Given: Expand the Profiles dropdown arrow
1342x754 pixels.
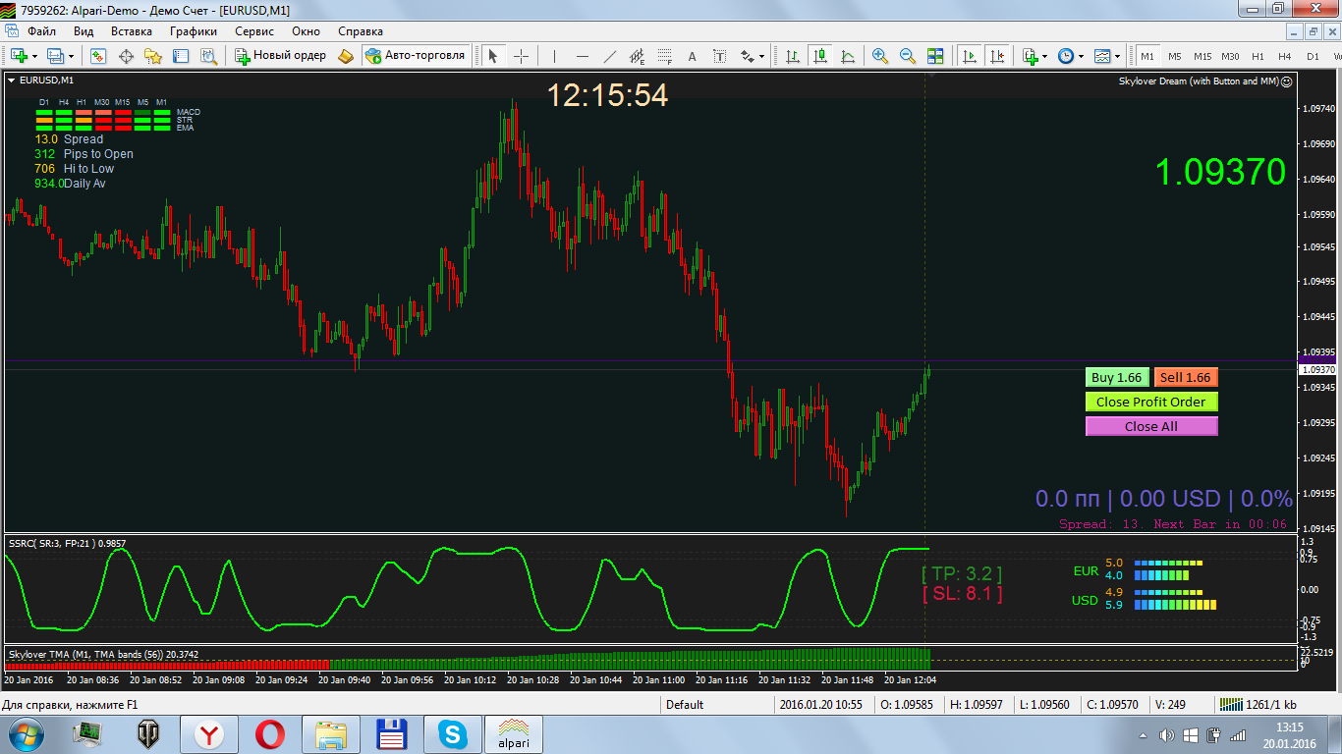Looking at the screenshot, I should point(71,56).
